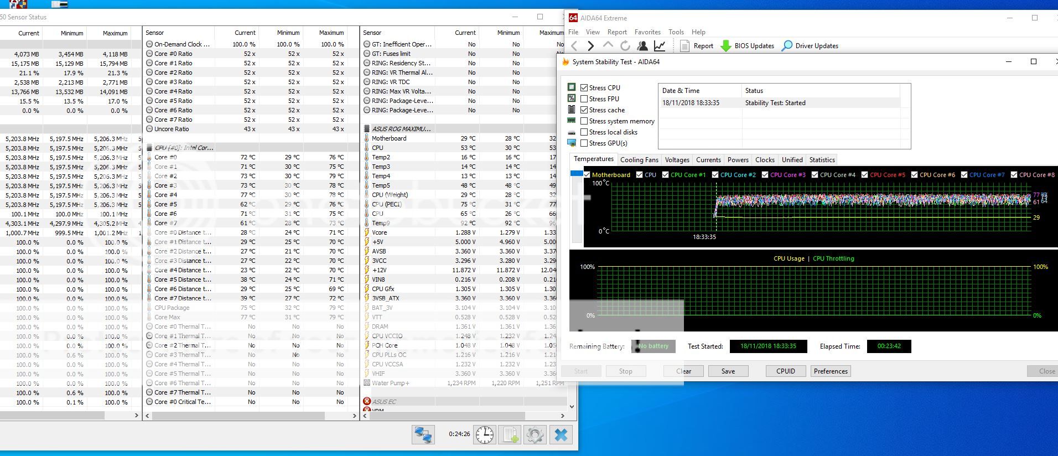Click Driver Updates magnifier icon

click(786, 46)
